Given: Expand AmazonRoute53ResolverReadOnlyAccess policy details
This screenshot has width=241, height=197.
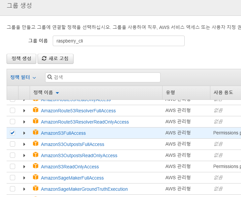Looking at the screenshot, I should click(24, 122).
